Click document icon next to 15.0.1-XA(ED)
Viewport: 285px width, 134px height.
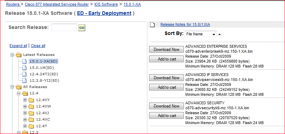coord(24,62)
